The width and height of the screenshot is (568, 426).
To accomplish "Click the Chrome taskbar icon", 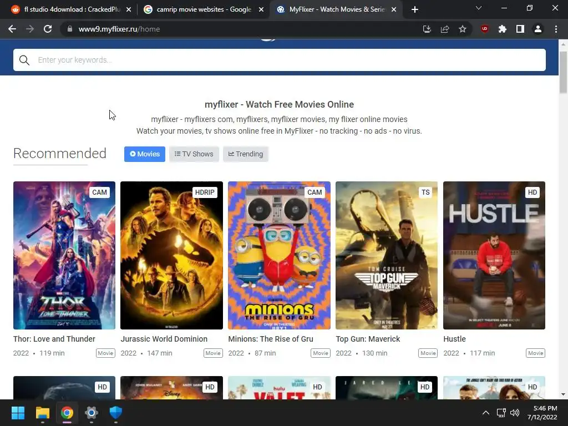I will [67, 413].
